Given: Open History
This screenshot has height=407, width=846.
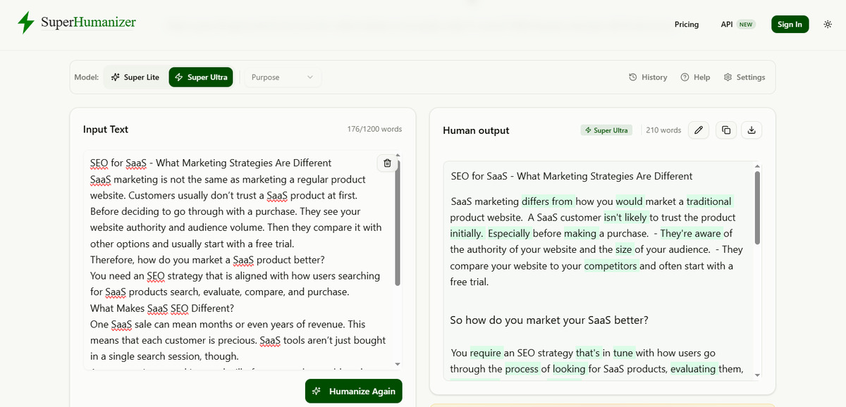Looking at the screenshot, I should pos(648,77).
